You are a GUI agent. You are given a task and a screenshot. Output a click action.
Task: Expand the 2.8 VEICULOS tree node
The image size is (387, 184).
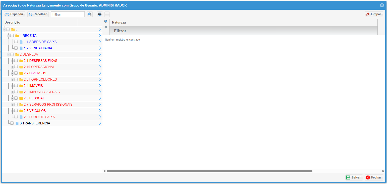point(12,111)
